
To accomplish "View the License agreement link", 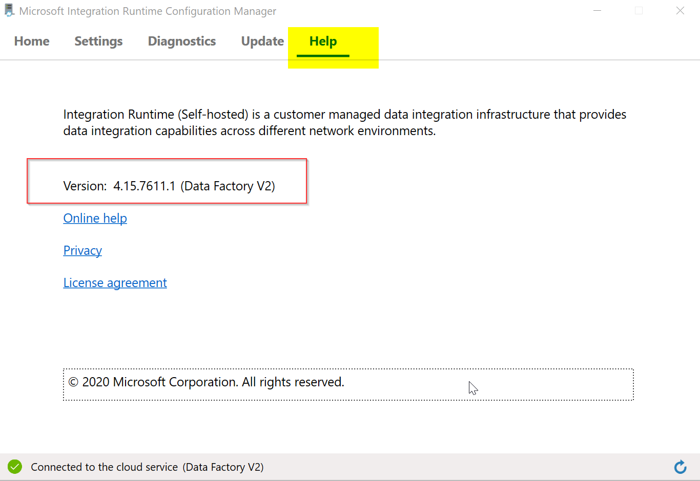I will (x=115, y=283).
